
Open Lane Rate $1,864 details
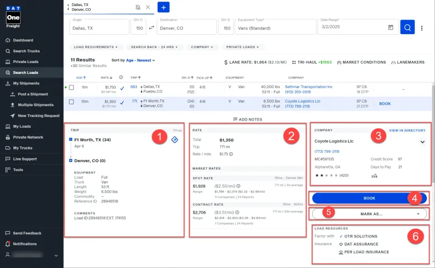click(x=255, y=63)
